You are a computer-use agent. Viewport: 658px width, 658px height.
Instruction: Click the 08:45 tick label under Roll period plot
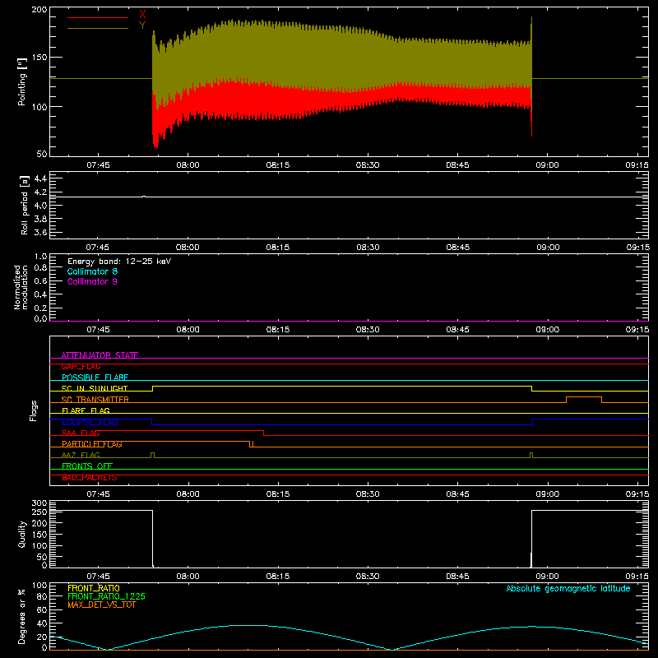pyautogui.click(x=458, y=248)
